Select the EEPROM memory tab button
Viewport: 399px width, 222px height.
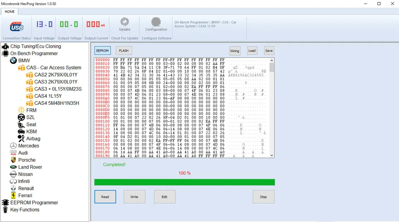pyautogui.click(x=102, y=51)
